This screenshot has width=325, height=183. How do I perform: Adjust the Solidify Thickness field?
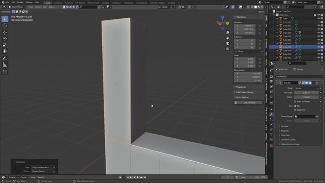tap(306, 93)
